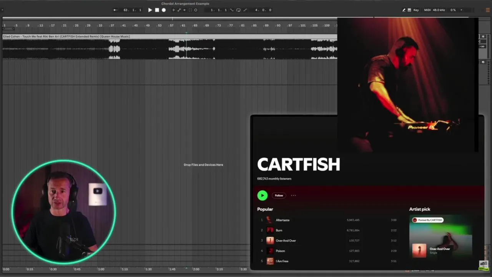This screenshot has width=492, height=277.
Task: Click the Posted By CARTFISH badge
Action: pyautogui.click(x=427, y=220)
